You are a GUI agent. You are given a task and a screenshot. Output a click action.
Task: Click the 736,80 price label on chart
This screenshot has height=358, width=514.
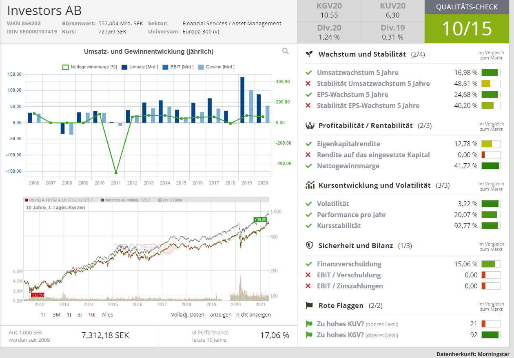pyautogui.click(x=260, y=220)
